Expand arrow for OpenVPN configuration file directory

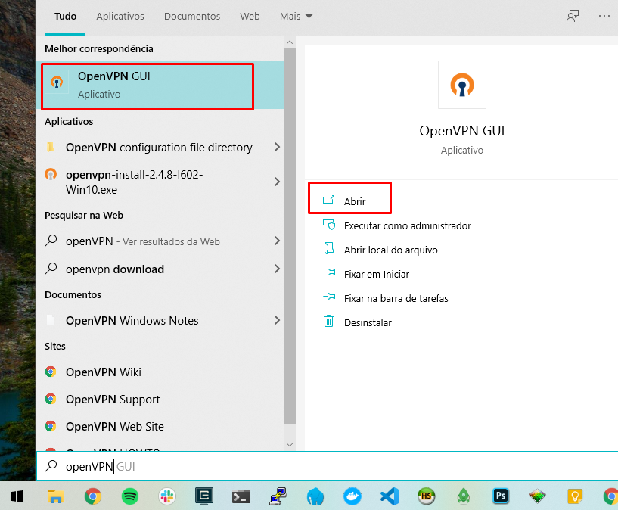coord(277,147)
